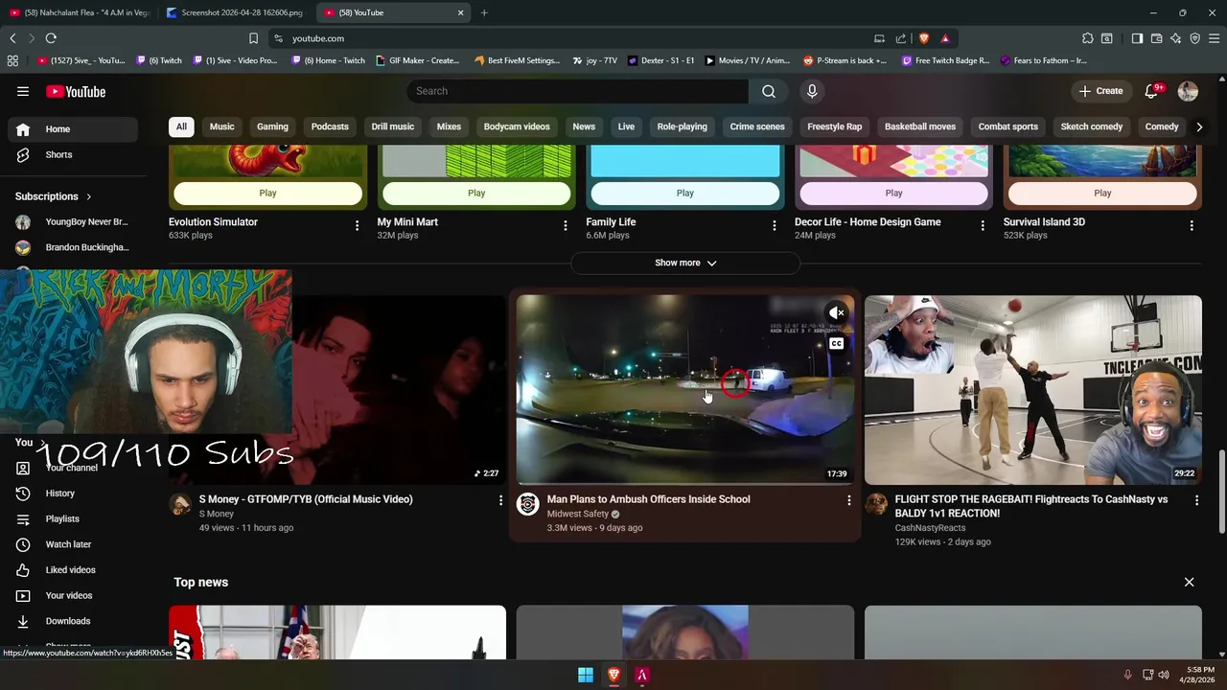1227x690 pixels.
Task: Select the Bodycam videos chip
Action: coord(517,126)
